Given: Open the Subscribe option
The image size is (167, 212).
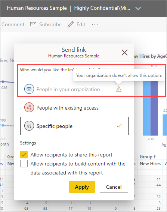Looking at the screenshot, I should [50, 24].
